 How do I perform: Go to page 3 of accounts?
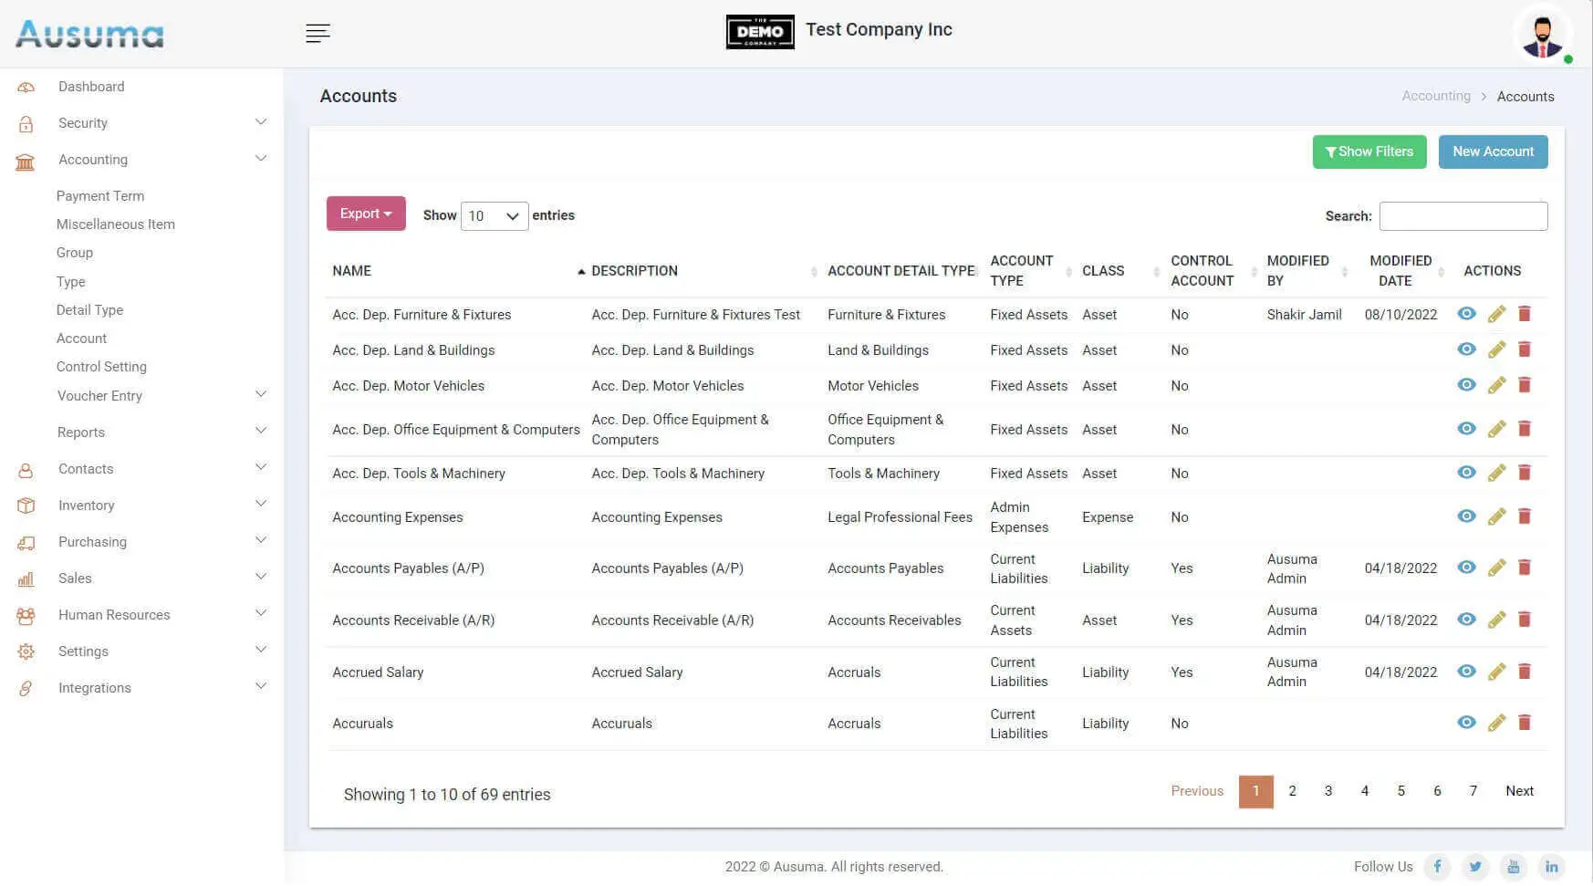click(1328, 791)
